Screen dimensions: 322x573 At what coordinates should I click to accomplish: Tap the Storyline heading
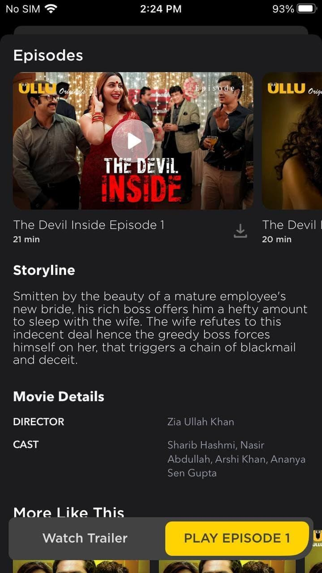coord(44,270)
